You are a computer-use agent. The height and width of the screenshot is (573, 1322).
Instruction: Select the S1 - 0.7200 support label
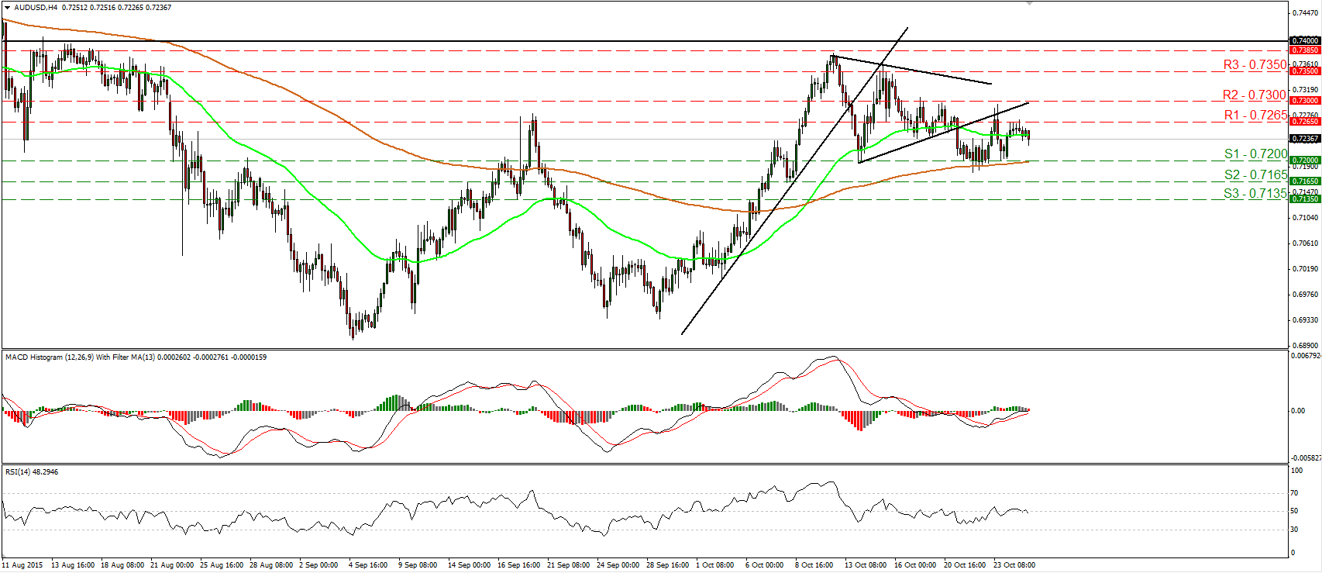coord(1255,154)
